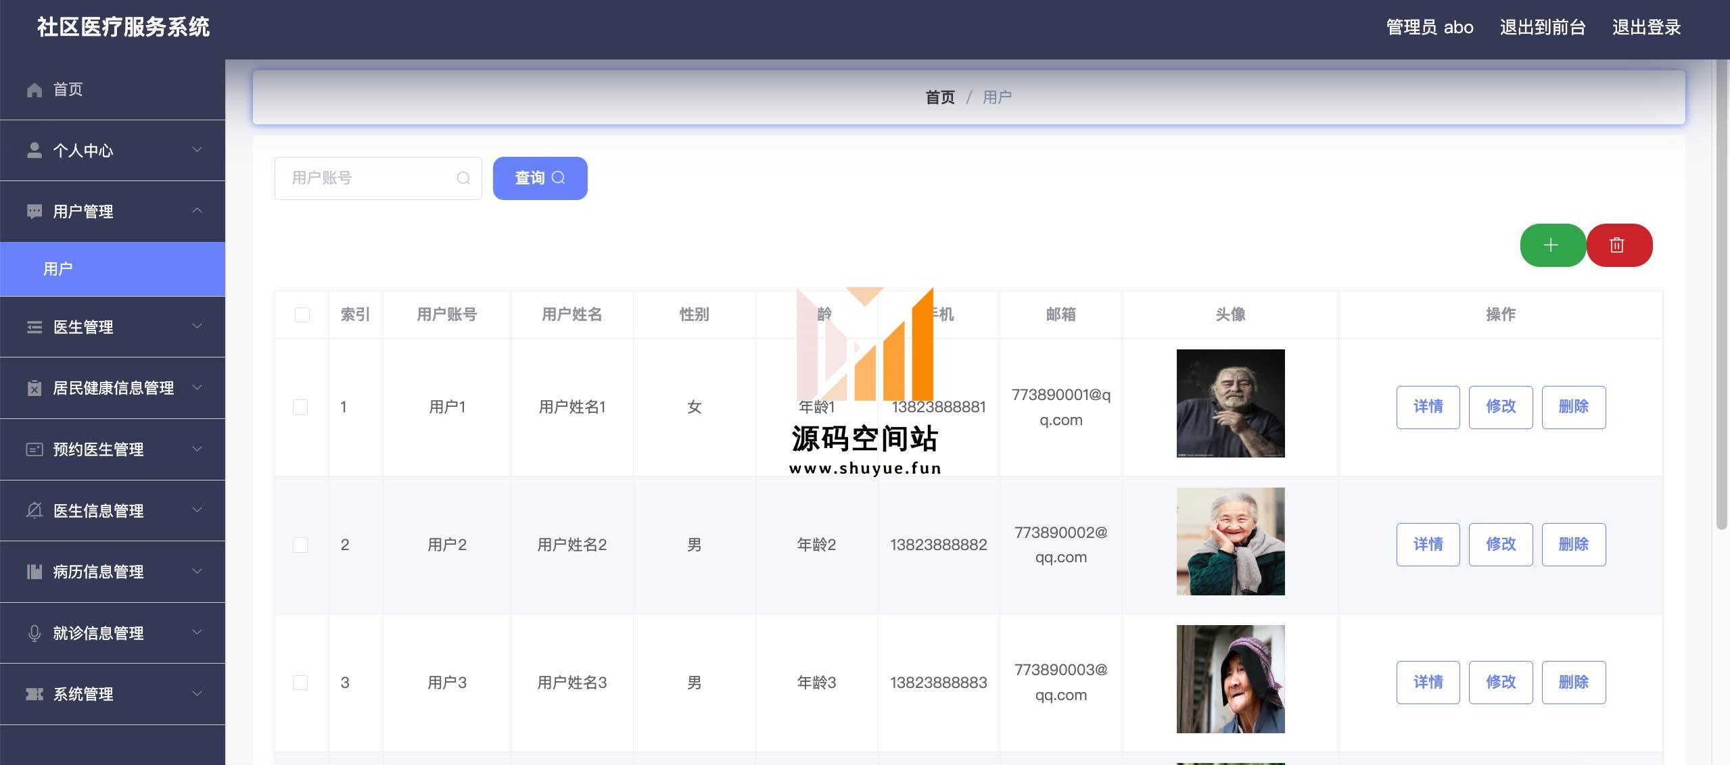The height and width of the screenshot is (765, 1730).
Task: Click the magnifier icon inside 用户账号 field
Action: (463, 178)
